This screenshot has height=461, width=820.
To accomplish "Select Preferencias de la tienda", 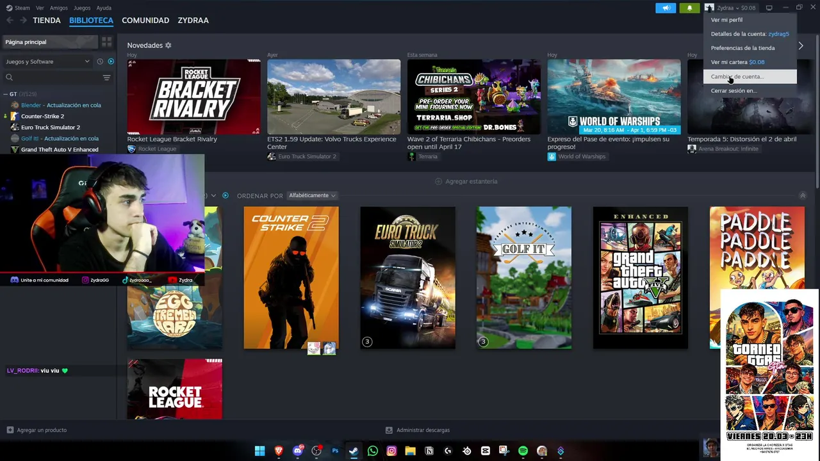I will click(x=750, y=48).
